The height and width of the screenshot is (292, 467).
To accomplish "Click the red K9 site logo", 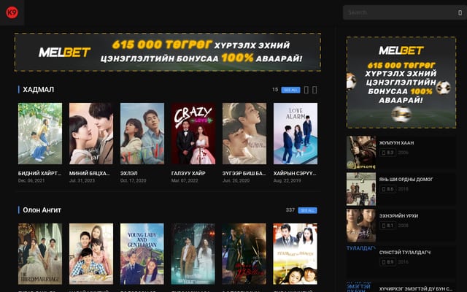I will (x=12, y=12).
